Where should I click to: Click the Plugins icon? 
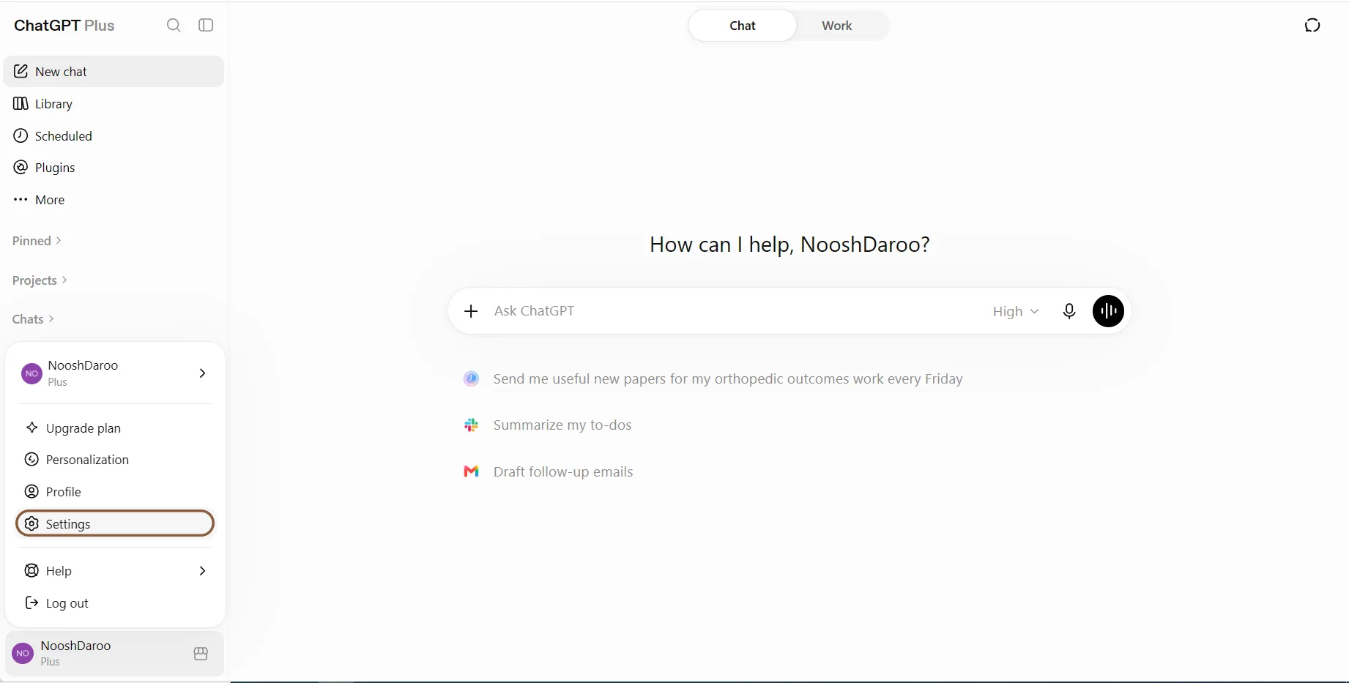21,168
